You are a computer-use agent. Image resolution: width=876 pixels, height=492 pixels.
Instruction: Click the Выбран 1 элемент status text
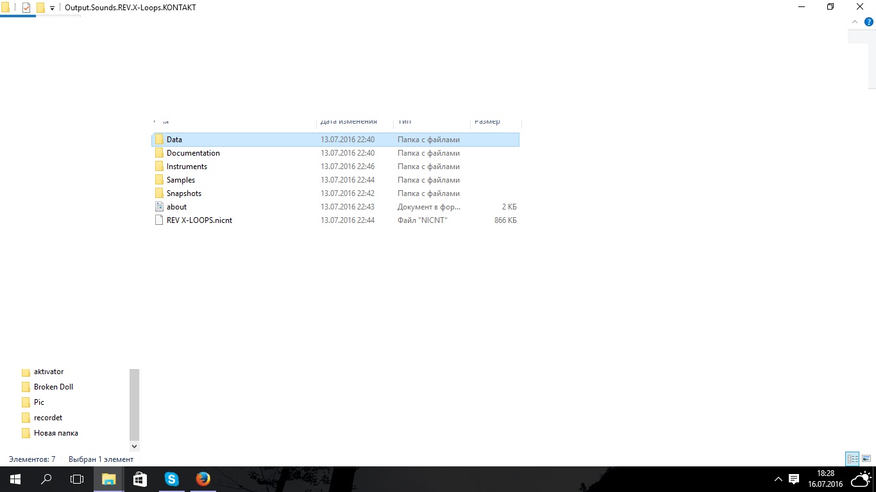pos(101,459)
